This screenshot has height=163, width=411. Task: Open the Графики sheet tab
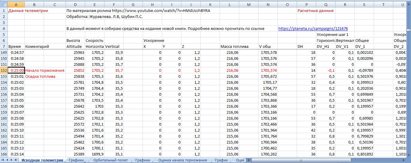(x=143, y=160)
